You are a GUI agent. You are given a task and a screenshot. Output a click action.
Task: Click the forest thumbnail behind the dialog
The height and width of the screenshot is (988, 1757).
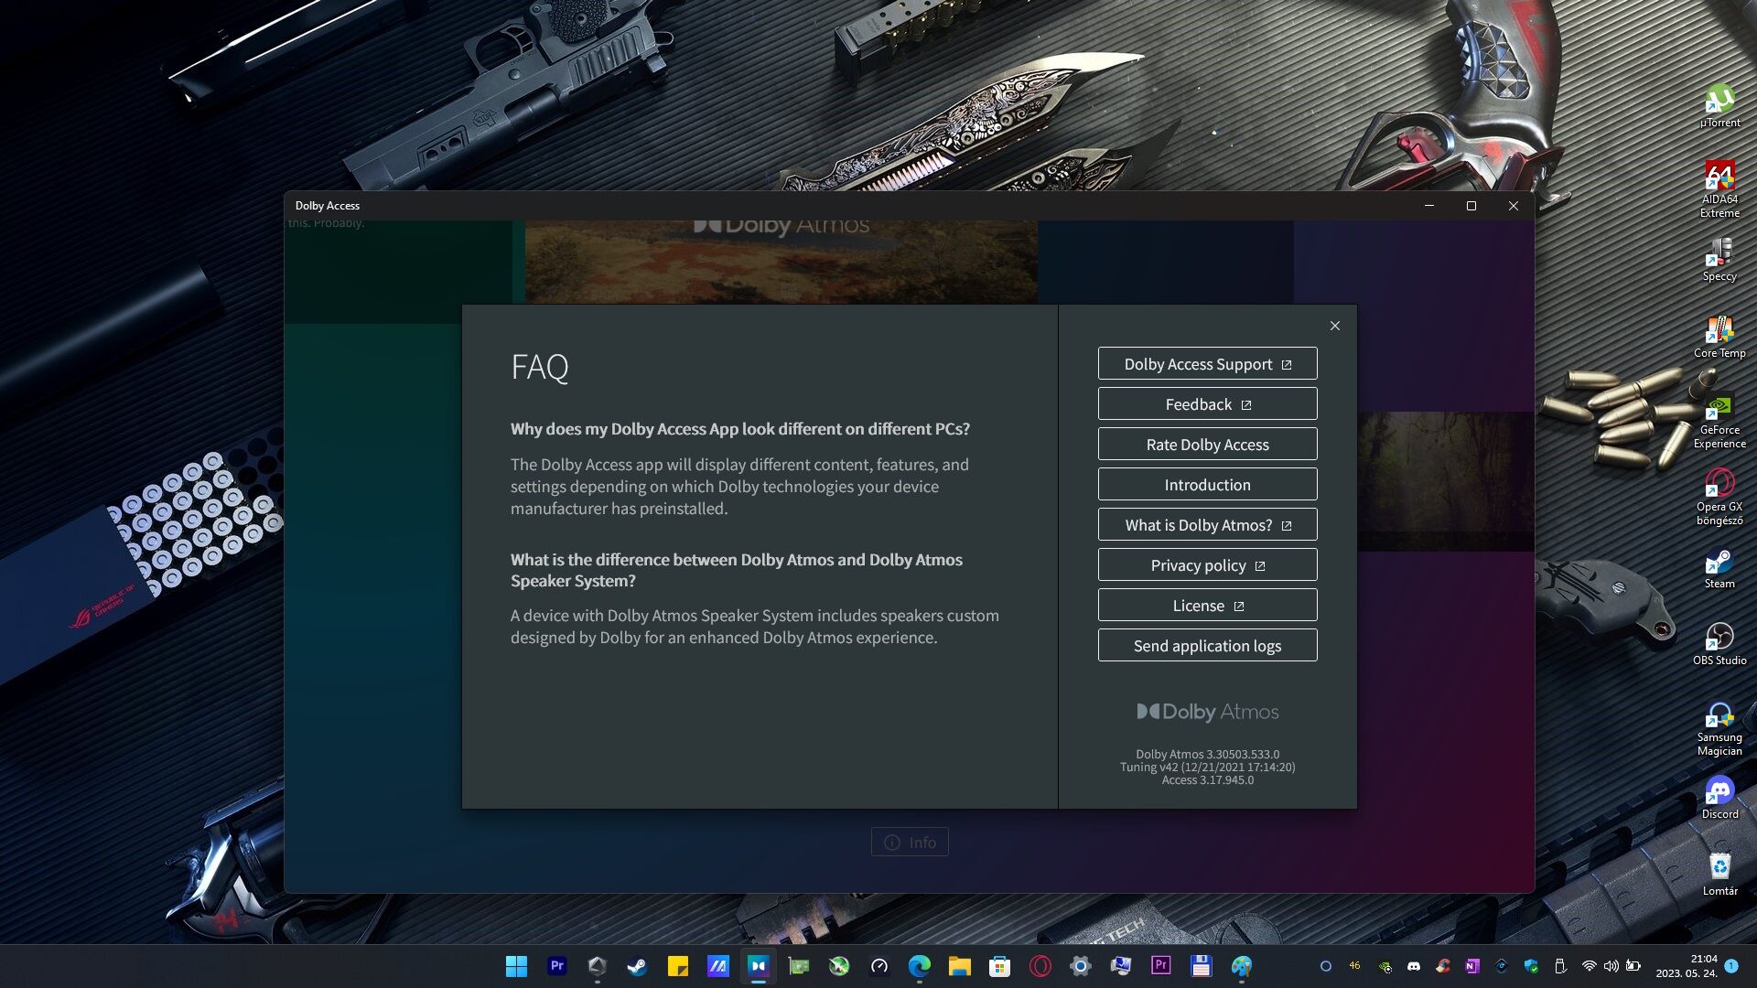(x=1445, y=481)
